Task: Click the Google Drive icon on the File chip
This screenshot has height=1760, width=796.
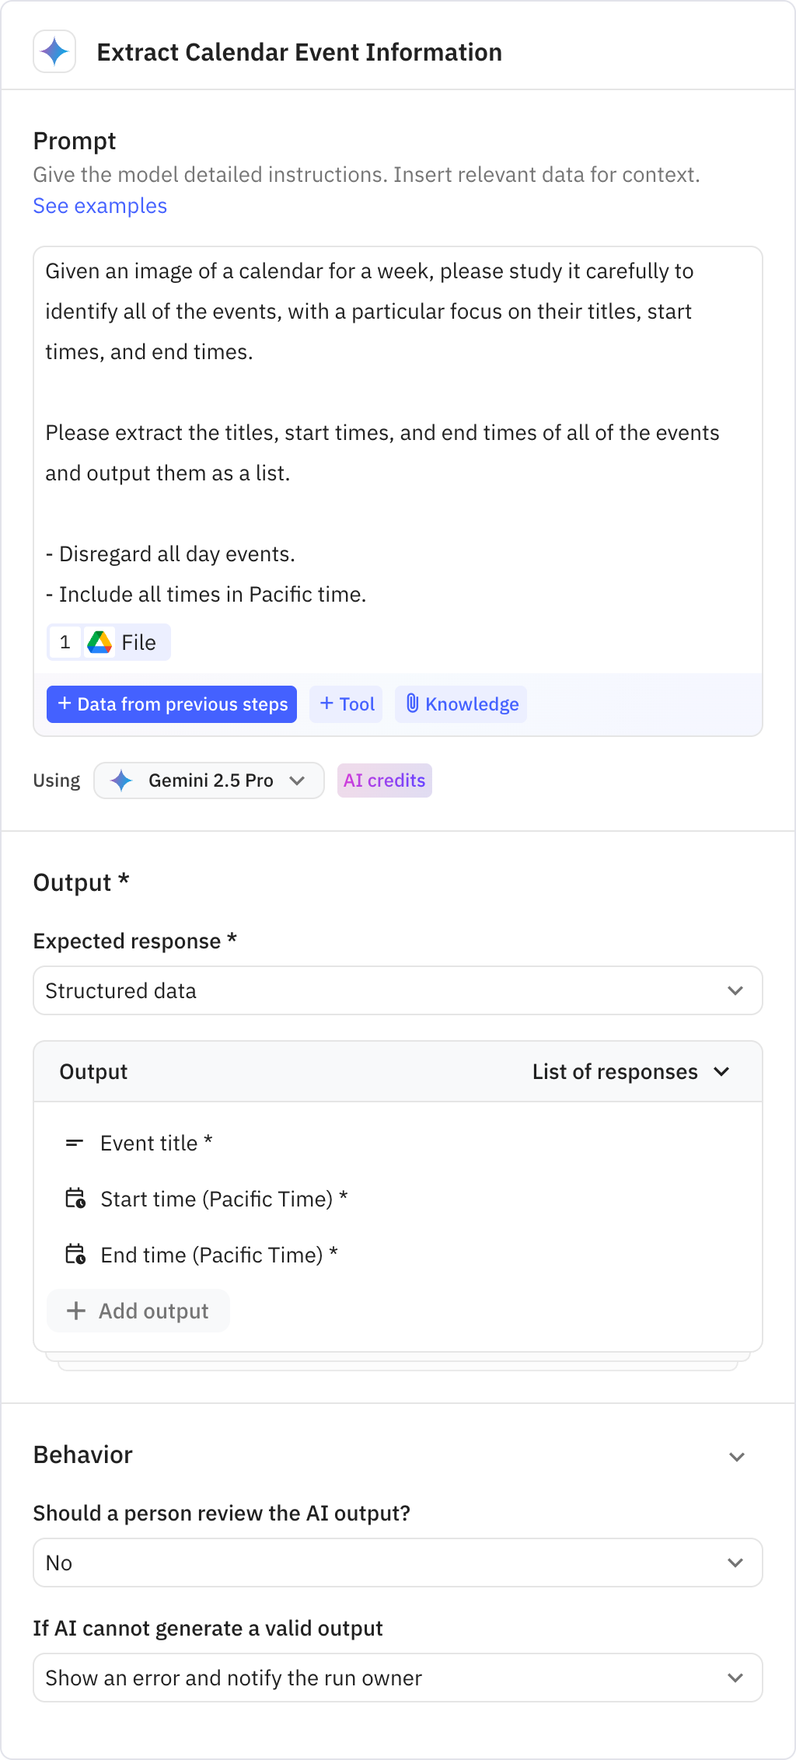Action: [x=99, y=642]
